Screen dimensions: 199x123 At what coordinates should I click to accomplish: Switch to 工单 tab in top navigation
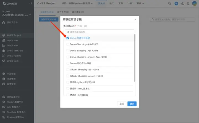(x=121, y=3)
